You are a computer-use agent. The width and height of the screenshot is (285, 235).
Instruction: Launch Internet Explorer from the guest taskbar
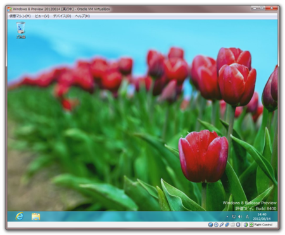(20, 216)
